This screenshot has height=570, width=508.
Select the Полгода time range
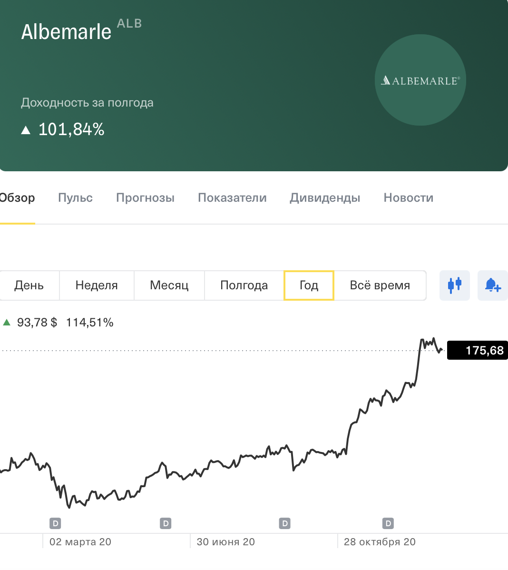pos(244,285)
